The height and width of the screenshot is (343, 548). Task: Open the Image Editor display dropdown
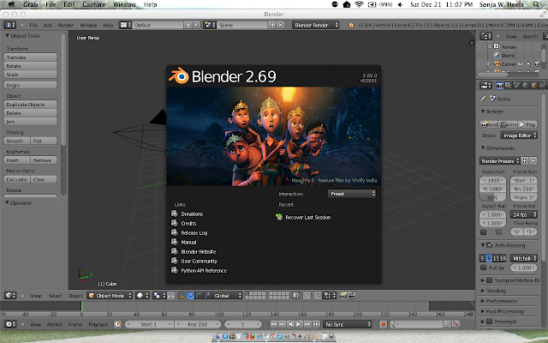point(519,135)
